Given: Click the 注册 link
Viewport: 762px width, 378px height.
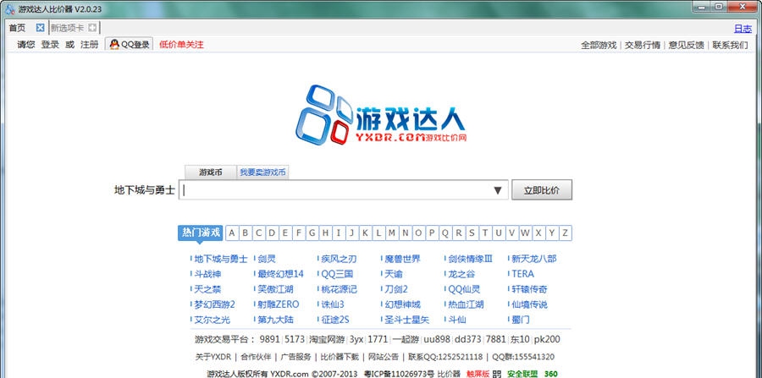Looking at the screenshot, I should click(x=90, y=45).
